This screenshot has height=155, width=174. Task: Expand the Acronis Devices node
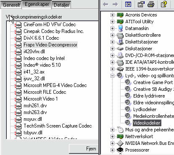pyautogui.click(x=112, y=15)
